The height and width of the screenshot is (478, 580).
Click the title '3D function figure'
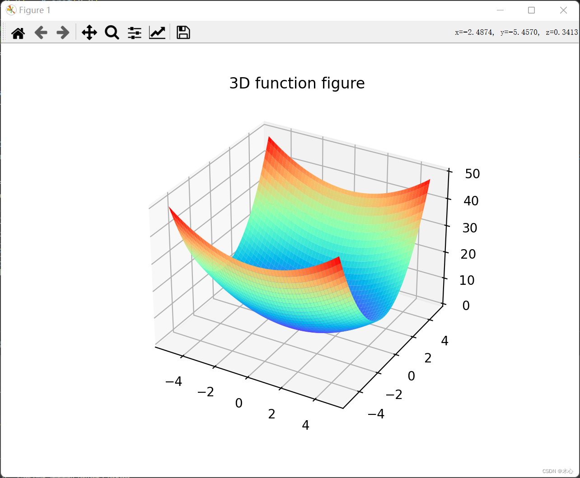coord(297,83)
